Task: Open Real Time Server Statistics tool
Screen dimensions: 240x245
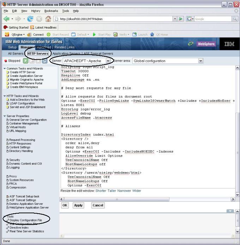Action: click(x=27, y=231)
